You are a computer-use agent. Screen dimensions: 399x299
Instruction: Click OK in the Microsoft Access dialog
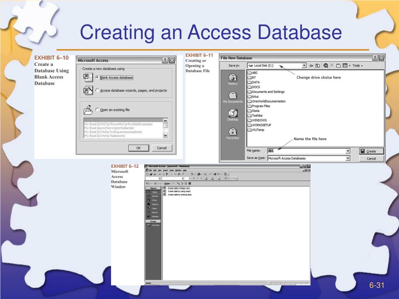click(138, 148)
